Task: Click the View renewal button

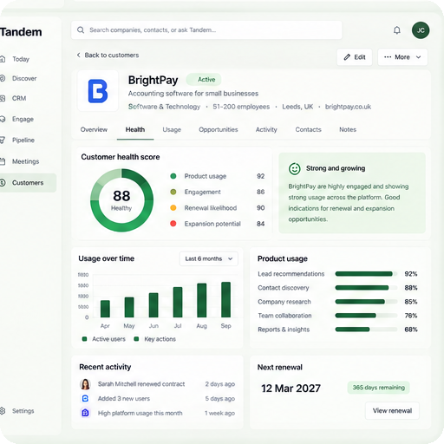Action: (x=392, y=411)
